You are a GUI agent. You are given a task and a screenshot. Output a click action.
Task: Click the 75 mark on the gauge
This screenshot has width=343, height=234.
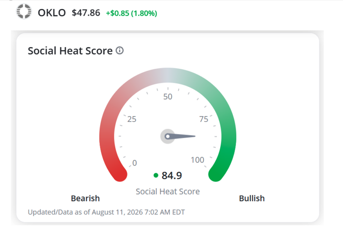(x=203, y=119)
